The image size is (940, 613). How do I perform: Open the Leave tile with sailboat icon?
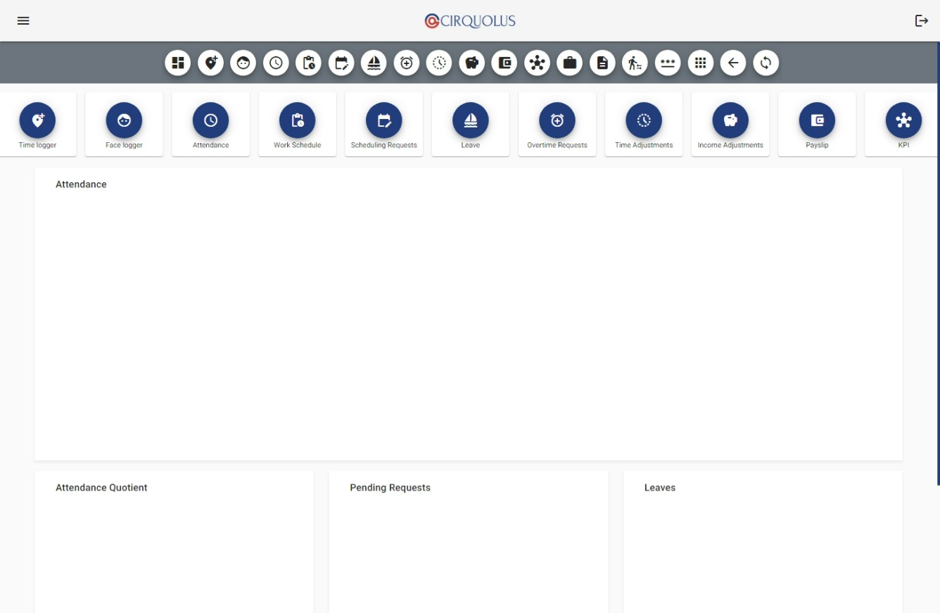470,124
